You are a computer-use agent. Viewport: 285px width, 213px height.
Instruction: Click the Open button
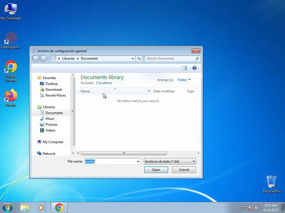click(x=156, y=170)
